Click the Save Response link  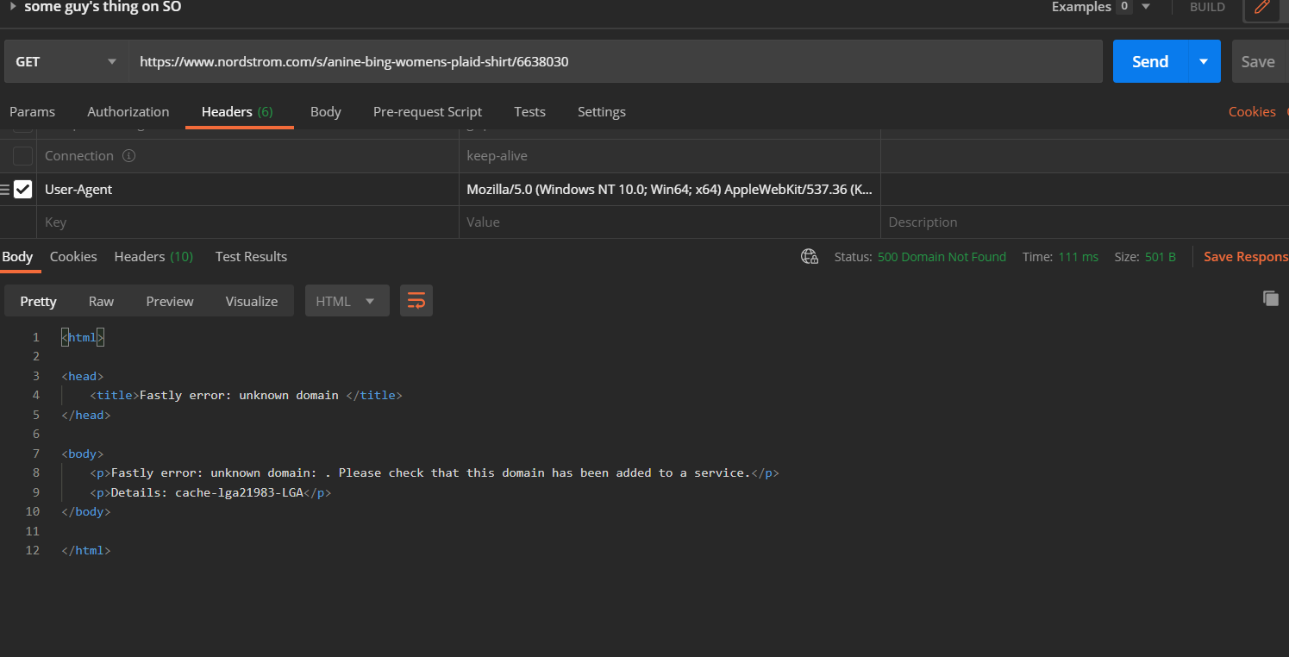pos(1245,256)
